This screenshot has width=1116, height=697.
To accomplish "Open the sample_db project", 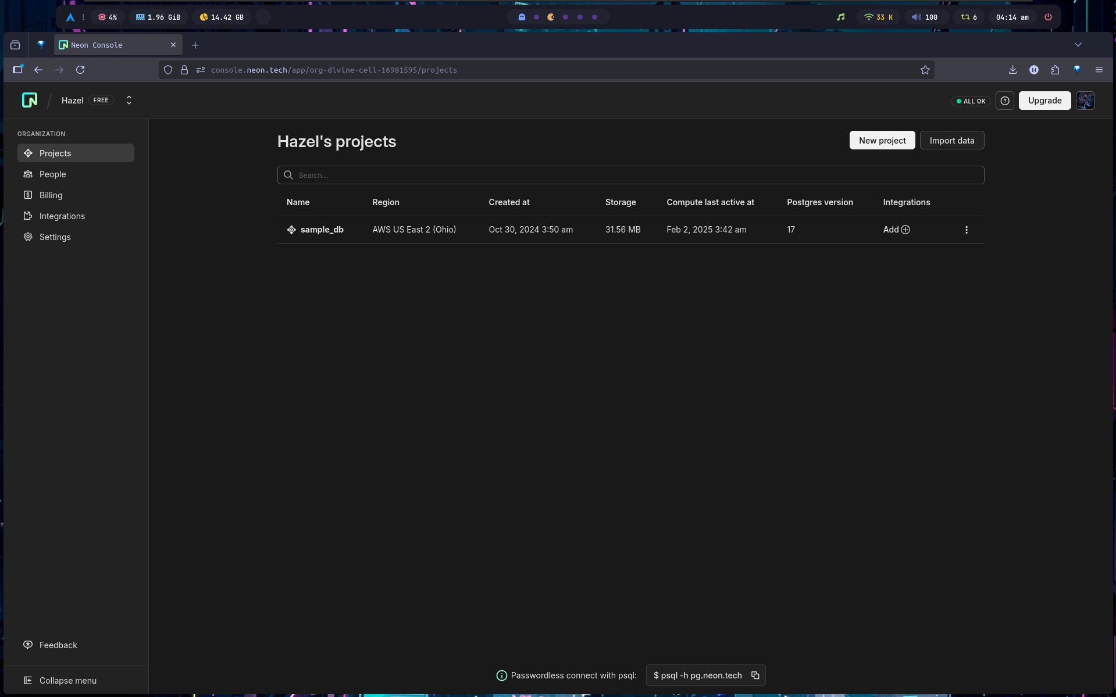I will point(322,230).
